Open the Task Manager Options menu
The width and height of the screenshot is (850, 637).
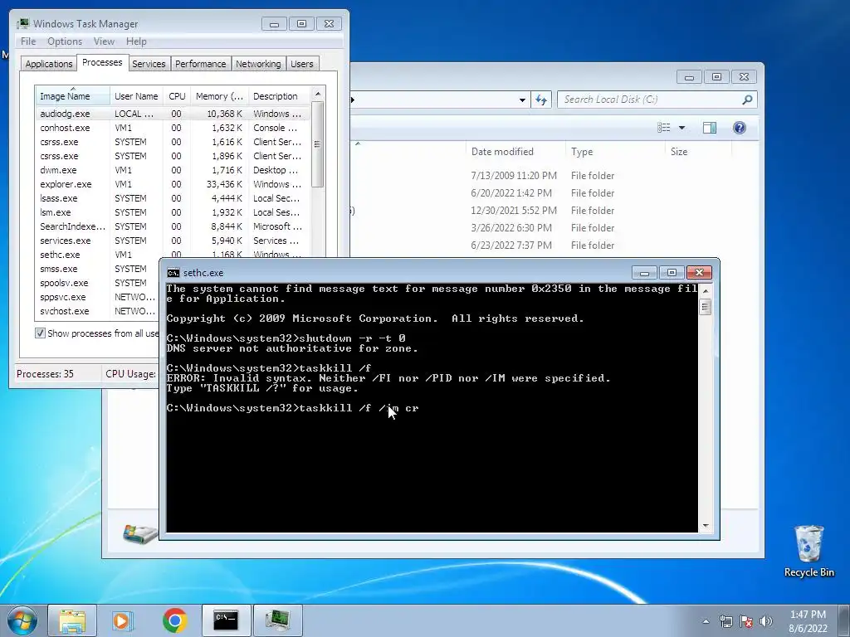tap(65, 41)
